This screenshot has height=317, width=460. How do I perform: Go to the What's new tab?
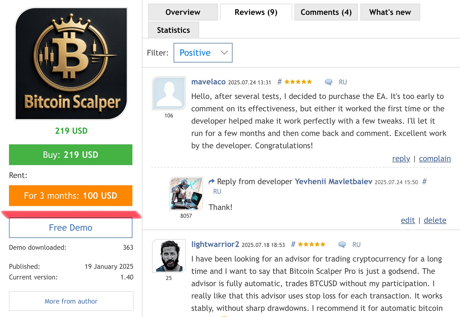tap(390, 12)
